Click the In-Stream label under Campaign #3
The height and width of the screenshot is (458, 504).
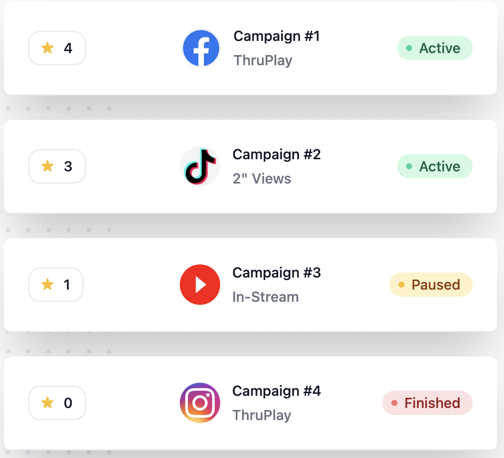coord(266,297)
